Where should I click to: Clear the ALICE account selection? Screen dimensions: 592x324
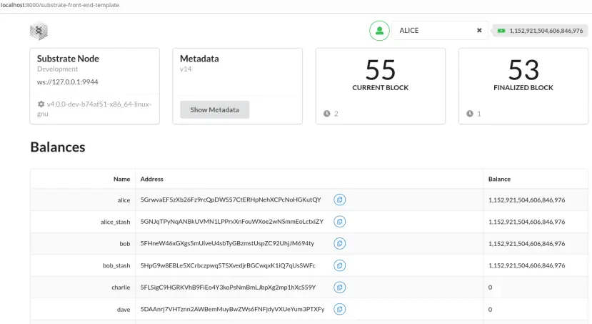tap(479, 30)
